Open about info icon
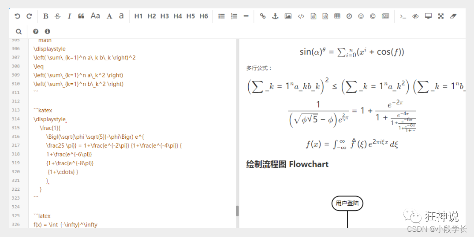This screenshot has height=237, width=474. tap(47, 31)
